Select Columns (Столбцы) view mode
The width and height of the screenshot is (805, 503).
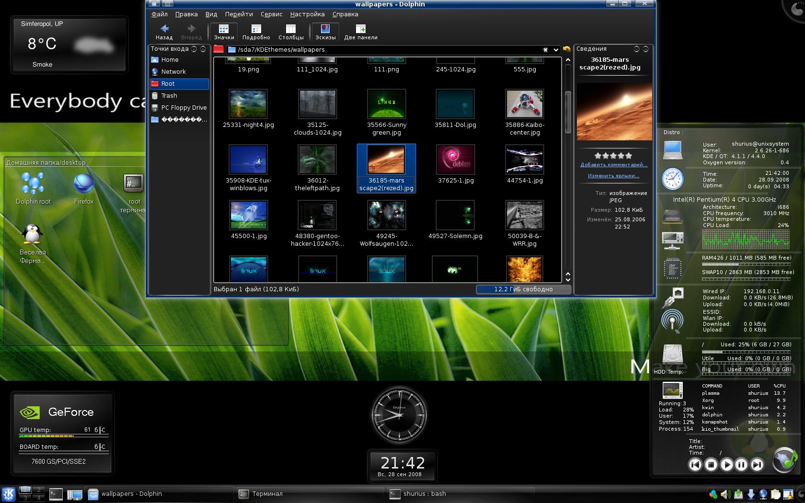coord(291,32)
